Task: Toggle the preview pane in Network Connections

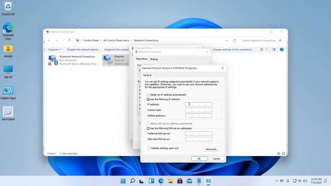Action: 274,50
